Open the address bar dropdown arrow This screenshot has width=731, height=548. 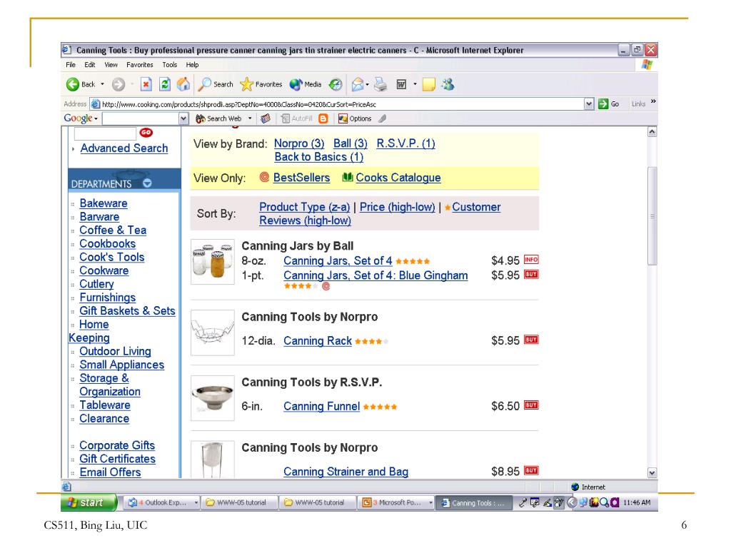(589, 104)
